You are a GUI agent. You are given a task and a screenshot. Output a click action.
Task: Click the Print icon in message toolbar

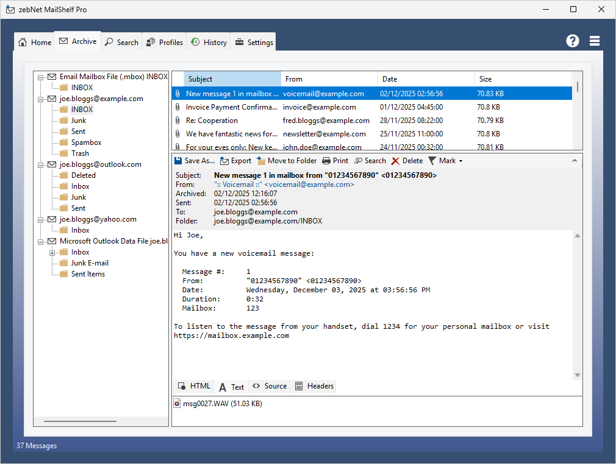tap(326, 161)
